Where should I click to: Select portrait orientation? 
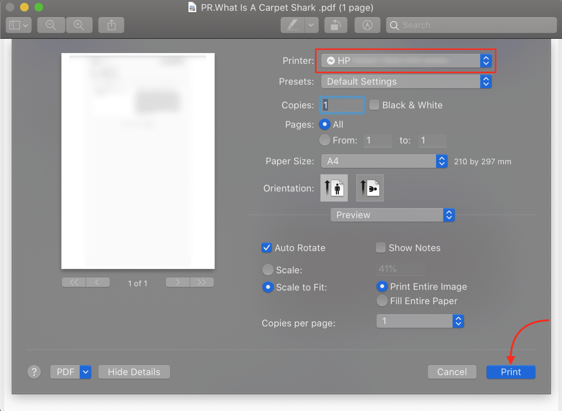(x=334, y=188)
